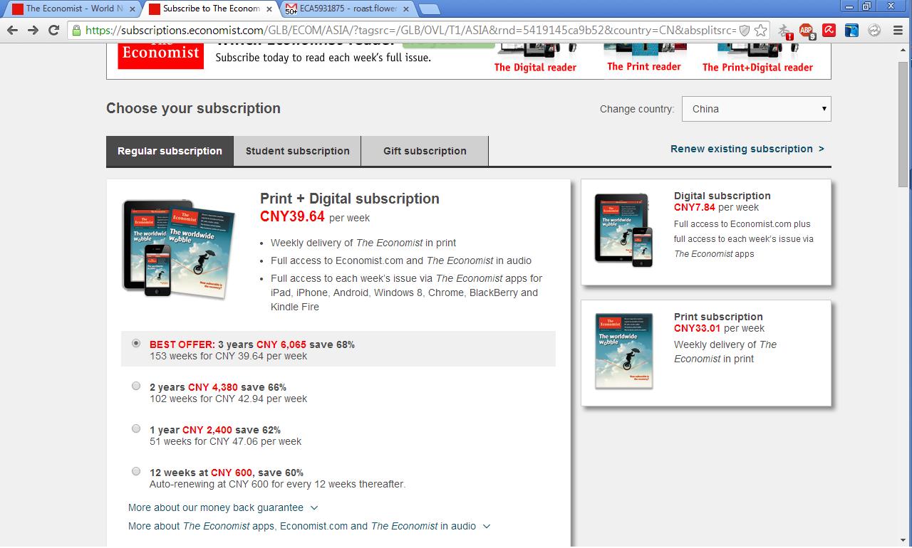
Task: Select the Gift subscription tab
Action: [x=425, y=151]
